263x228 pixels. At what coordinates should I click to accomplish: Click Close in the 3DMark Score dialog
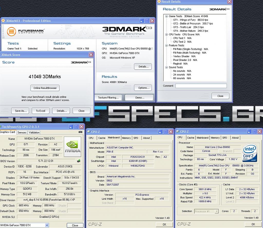81,111
